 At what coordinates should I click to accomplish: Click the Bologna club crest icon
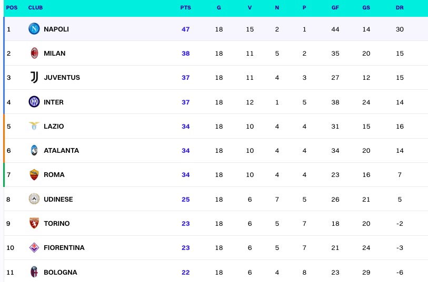coord(34,272)
